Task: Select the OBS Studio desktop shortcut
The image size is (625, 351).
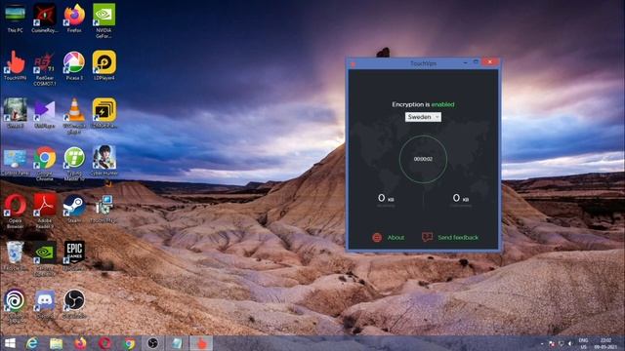Action: (74, 303)
